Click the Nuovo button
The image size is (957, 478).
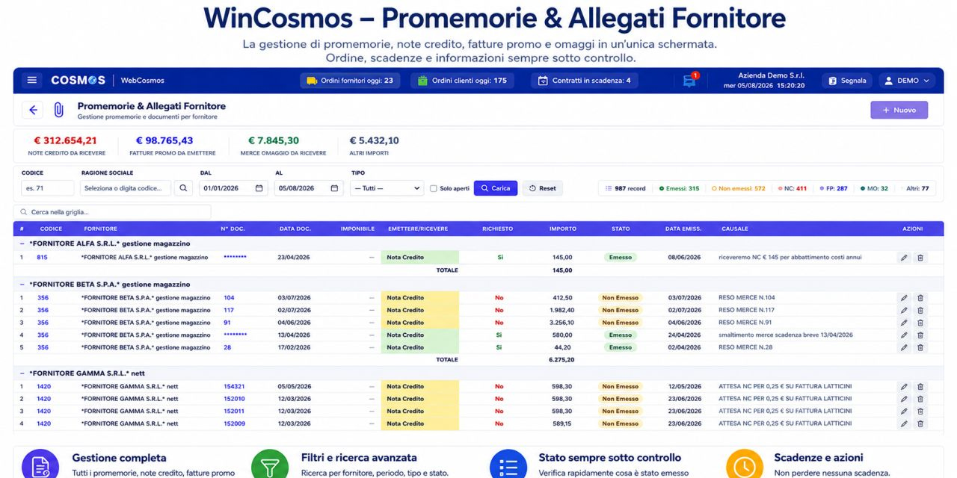point(899,110)
